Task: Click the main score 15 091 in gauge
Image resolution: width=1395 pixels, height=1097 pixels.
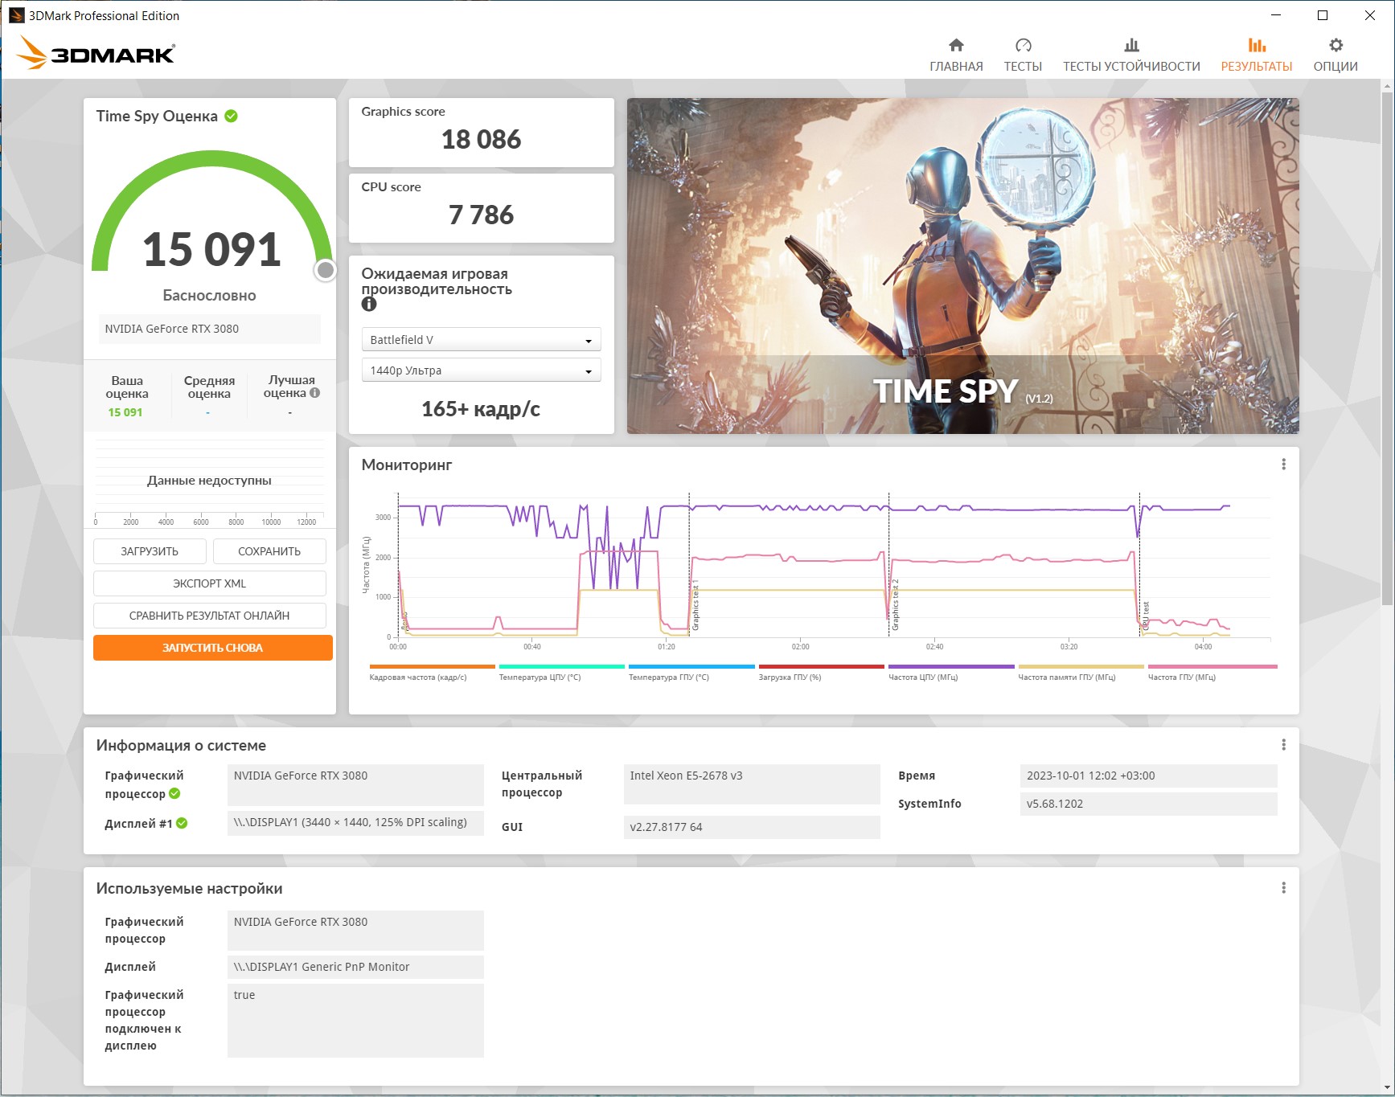Action: (211, 249)
